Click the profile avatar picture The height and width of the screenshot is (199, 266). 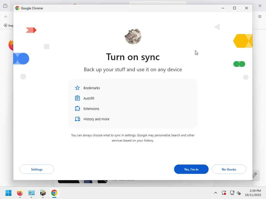(x=133, y=36)
